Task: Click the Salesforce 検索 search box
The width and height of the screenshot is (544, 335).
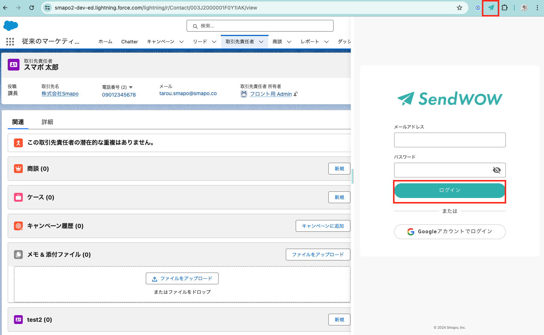Action: (x=260, y=26)
